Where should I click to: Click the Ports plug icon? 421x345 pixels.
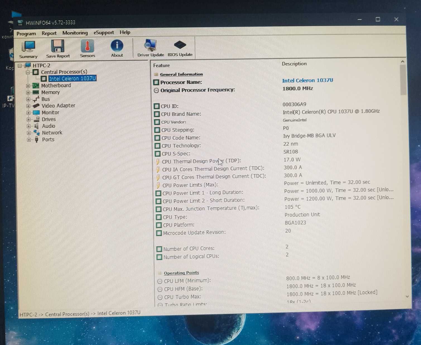coord(37,140)
